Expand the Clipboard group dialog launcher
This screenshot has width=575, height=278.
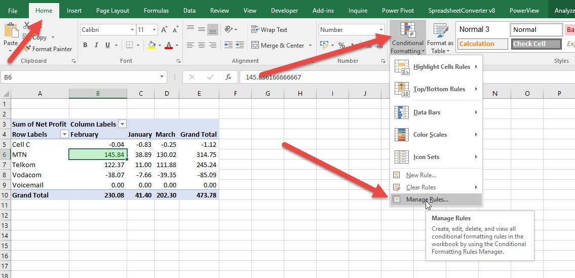(x=73, y=61)
